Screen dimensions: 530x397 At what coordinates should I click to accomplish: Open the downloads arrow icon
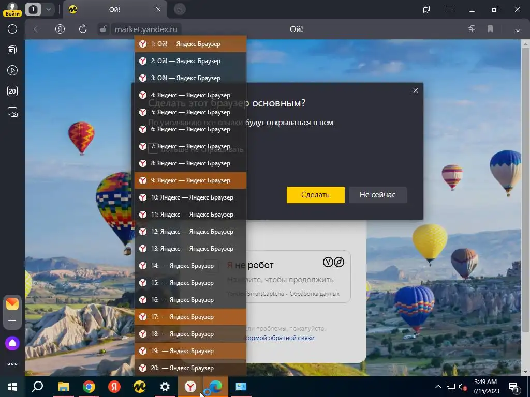[x=518, y=29]
